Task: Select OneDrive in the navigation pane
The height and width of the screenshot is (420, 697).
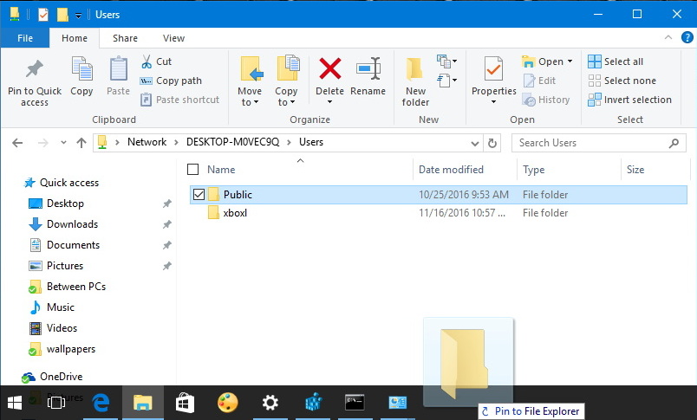Action: click(61, 377)
